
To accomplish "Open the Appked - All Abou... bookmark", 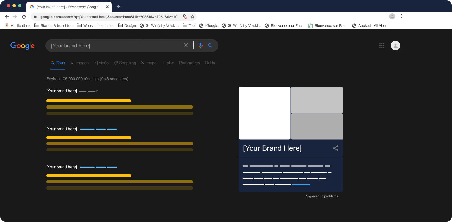I will pyautogui.click(x=371, y=25).
